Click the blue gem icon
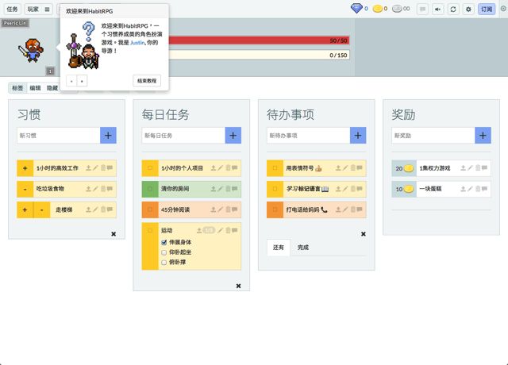Image resolution: width=508 pixels, height=365 pixels. tap(356, 9)
